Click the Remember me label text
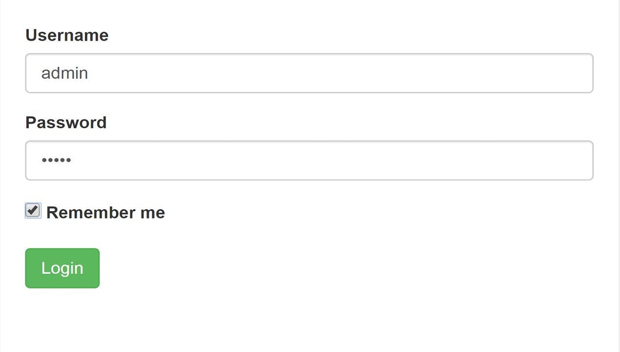 [105, 213]
